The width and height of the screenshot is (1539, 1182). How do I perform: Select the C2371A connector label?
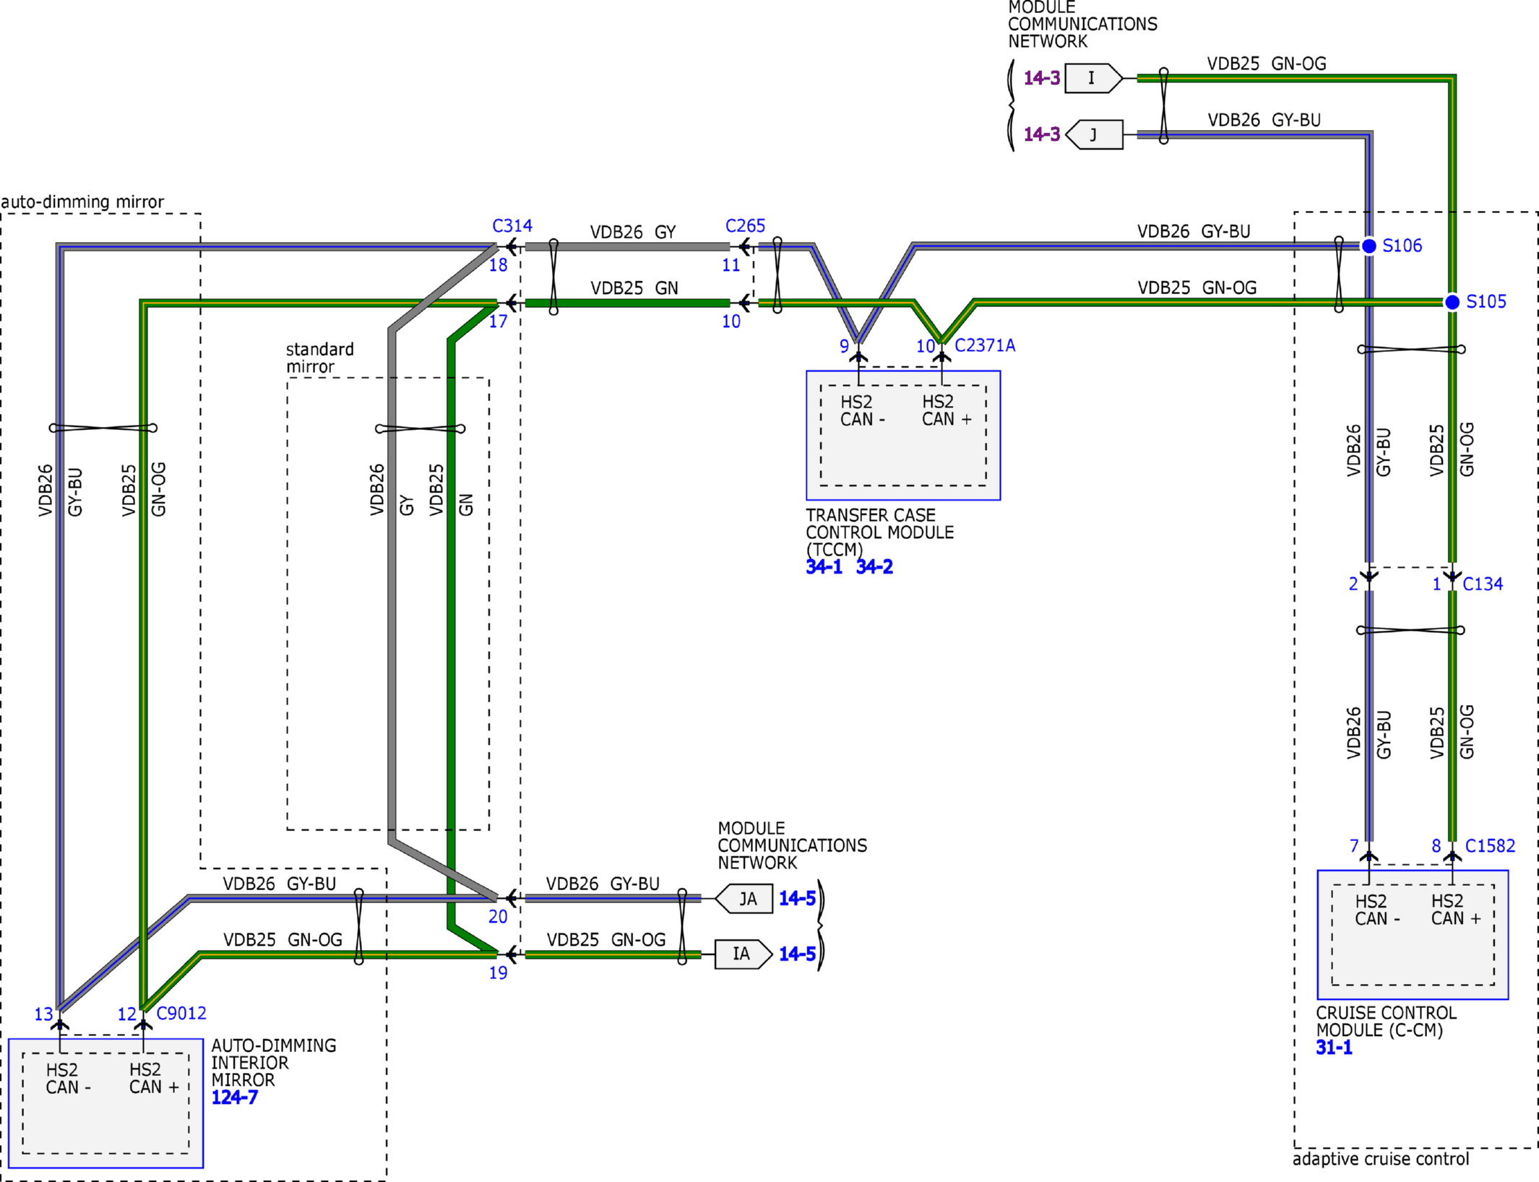pyautogui.click(x=985, y=346)
